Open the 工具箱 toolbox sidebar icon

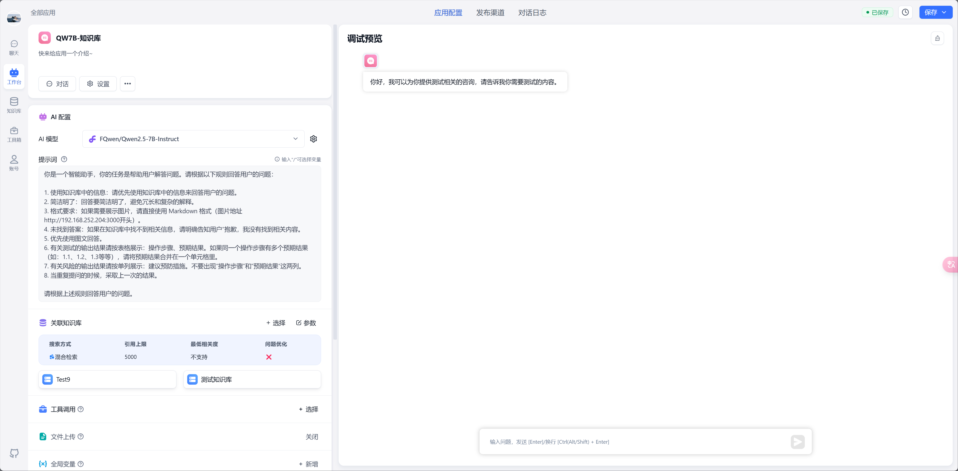(14, 134)
